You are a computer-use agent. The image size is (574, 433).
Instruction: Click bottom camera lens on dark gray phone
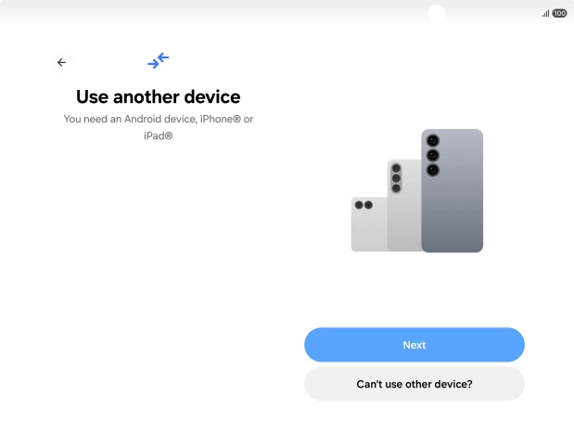433,170
